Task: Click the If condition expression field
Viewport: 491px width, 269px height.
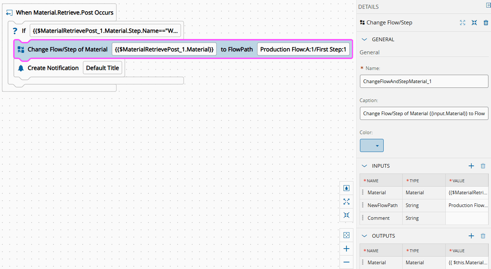Action: [x=106, y=31]
